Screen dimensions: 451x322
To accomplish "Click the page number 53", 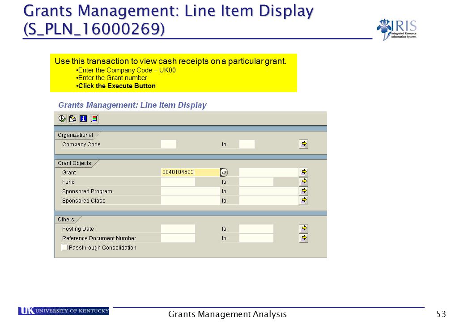I will (x=441, y=314).
